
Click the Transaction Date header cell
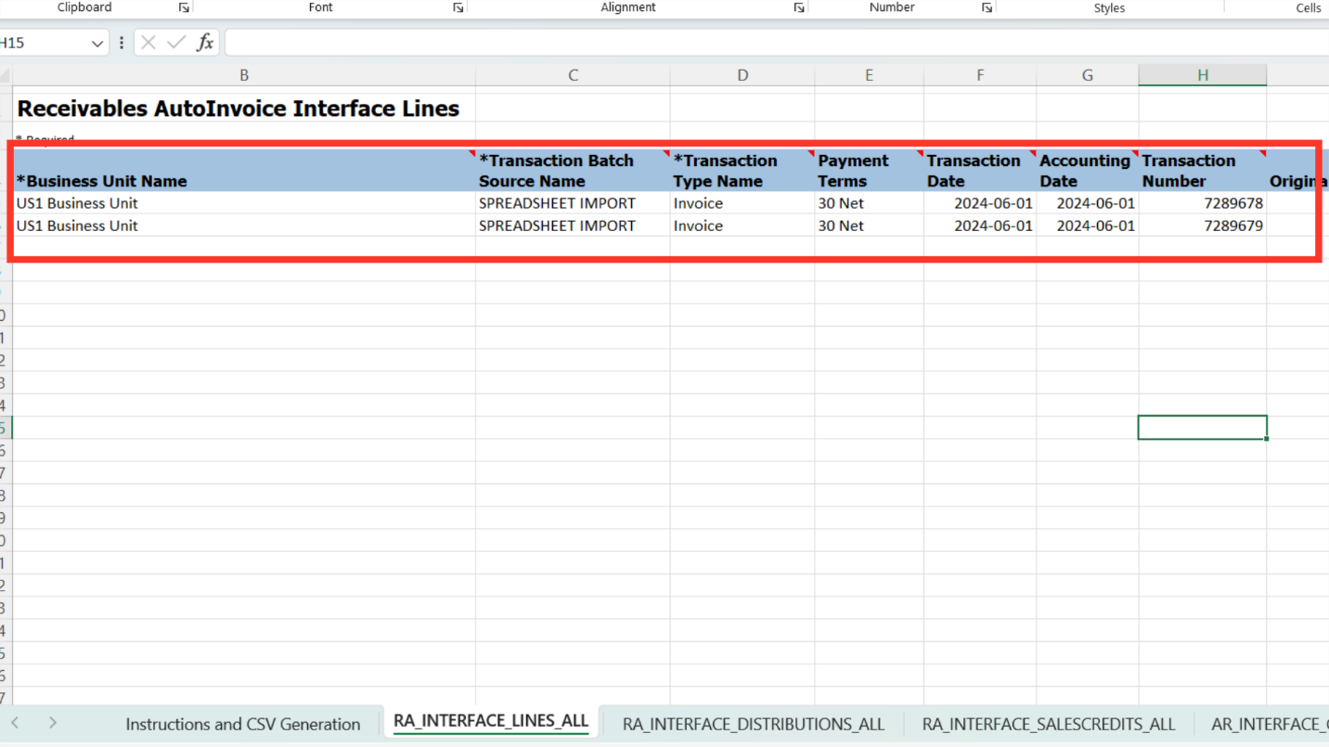pyautogui.click(x=980, y=171)
